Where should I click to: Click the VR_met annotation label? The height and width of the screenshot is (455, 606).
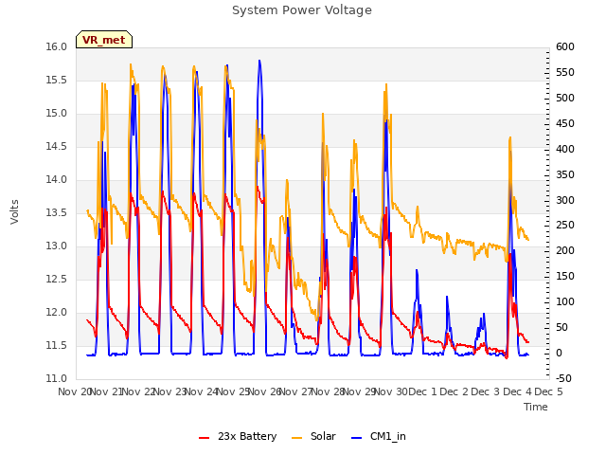(104, 40)
